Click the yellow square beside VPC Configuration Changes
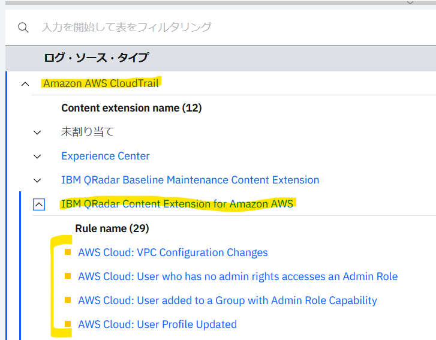This screenshot has height=340, width=436. [68, 252]
